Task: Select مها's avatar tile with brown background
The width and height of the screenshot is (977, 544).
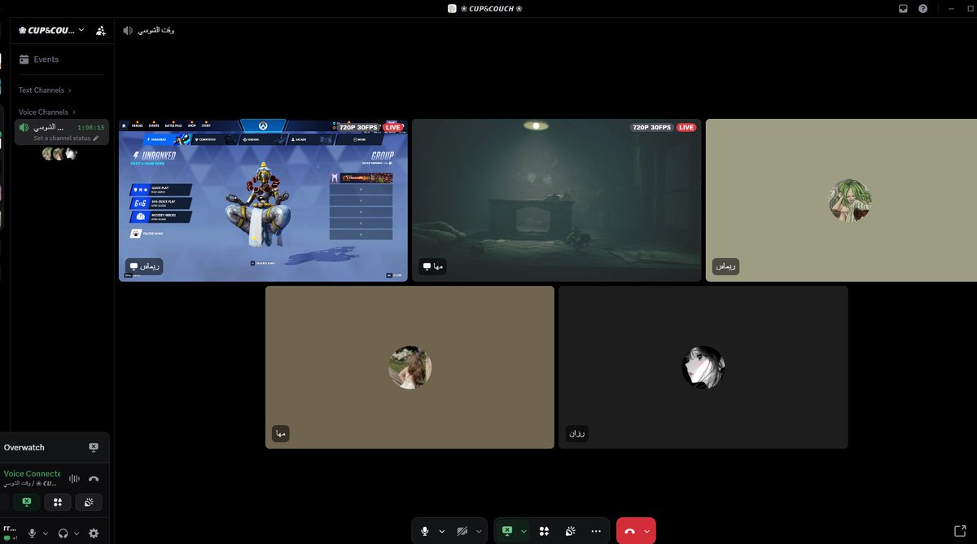Action: (410, 367)
